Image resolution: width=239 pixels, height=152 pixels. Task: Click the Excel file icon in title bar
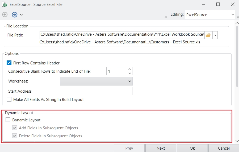click(5, 5)
